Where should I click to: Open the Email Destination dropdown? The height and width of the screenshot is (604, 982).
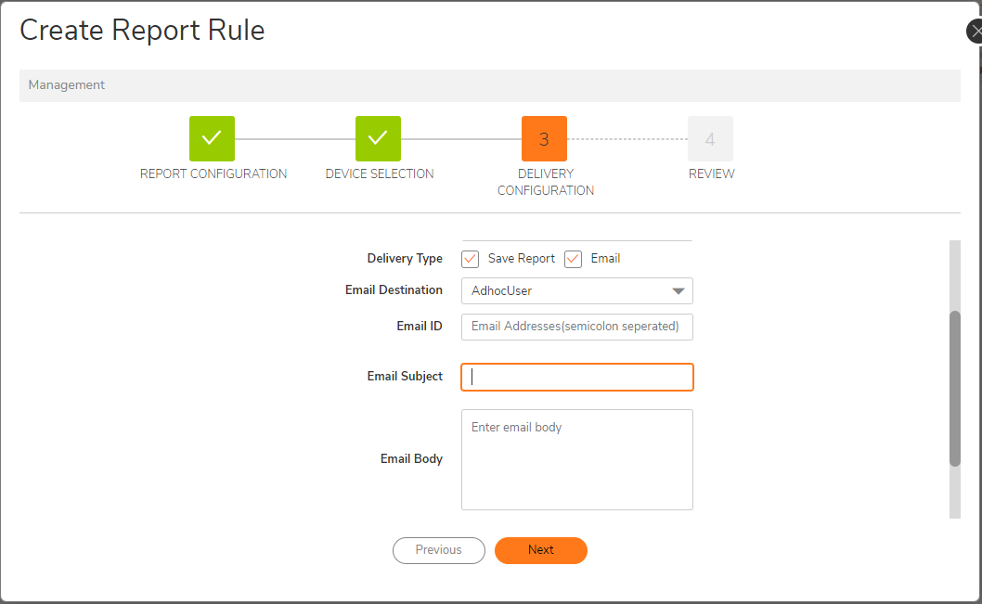576,291
